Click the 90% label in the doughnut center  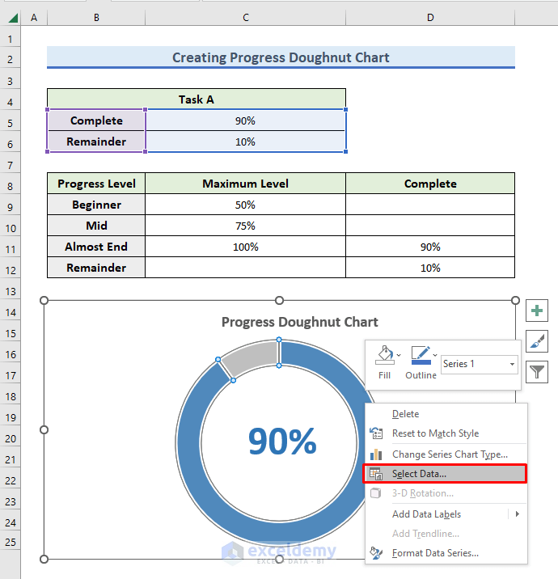[x=282, y=441]
